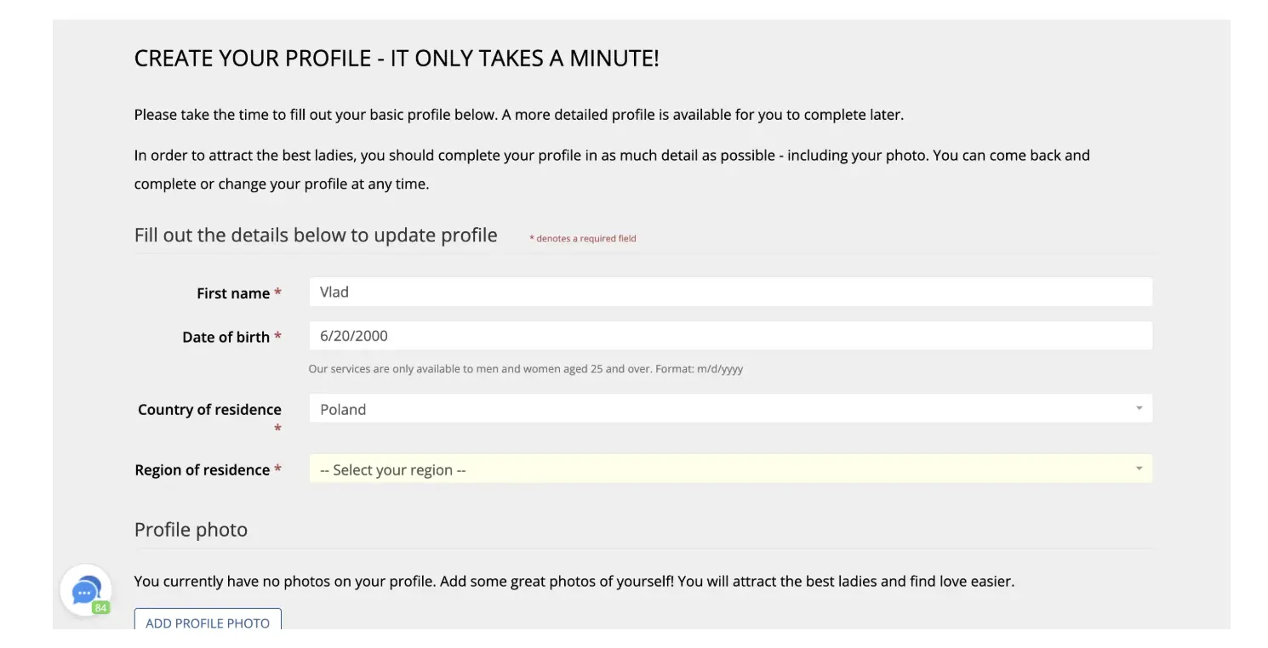Click the green 84 unread chat badge
The image size is (1268, 648).
point(101,607)
